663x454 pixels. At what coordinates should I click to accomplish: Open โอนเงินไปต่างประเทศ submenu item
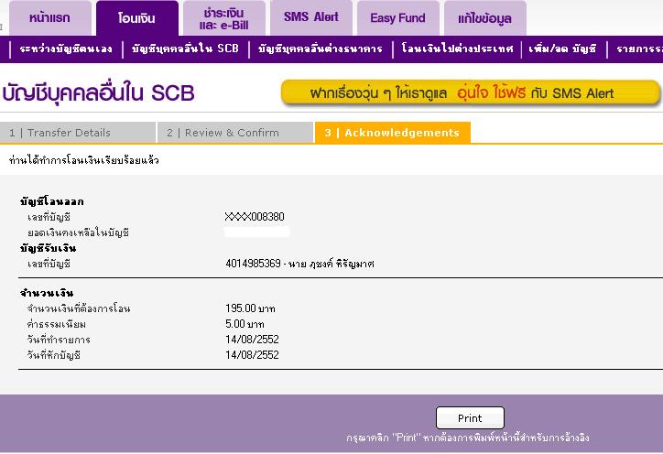(x=458, y=49)
